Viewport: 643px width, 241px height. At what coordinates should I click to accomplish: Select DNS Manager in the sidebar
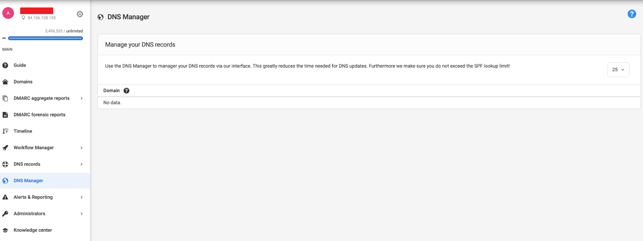tap(28, 181)
